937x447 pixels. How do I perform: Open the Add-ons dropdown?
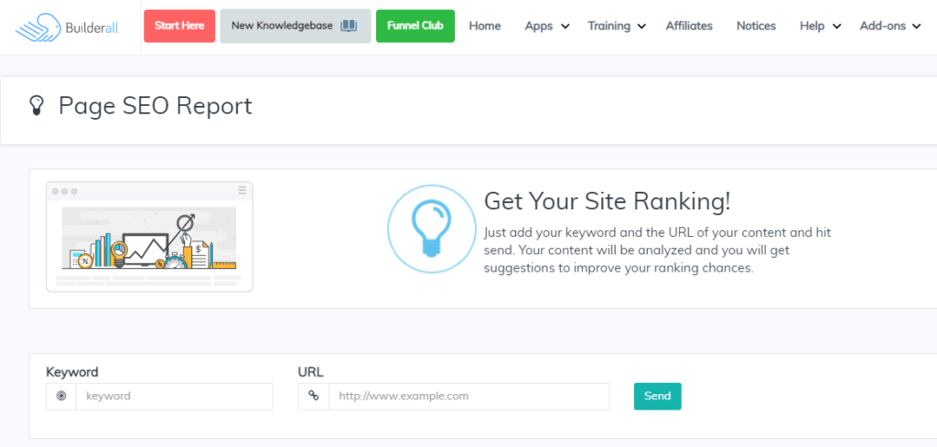tap(889, 27)
